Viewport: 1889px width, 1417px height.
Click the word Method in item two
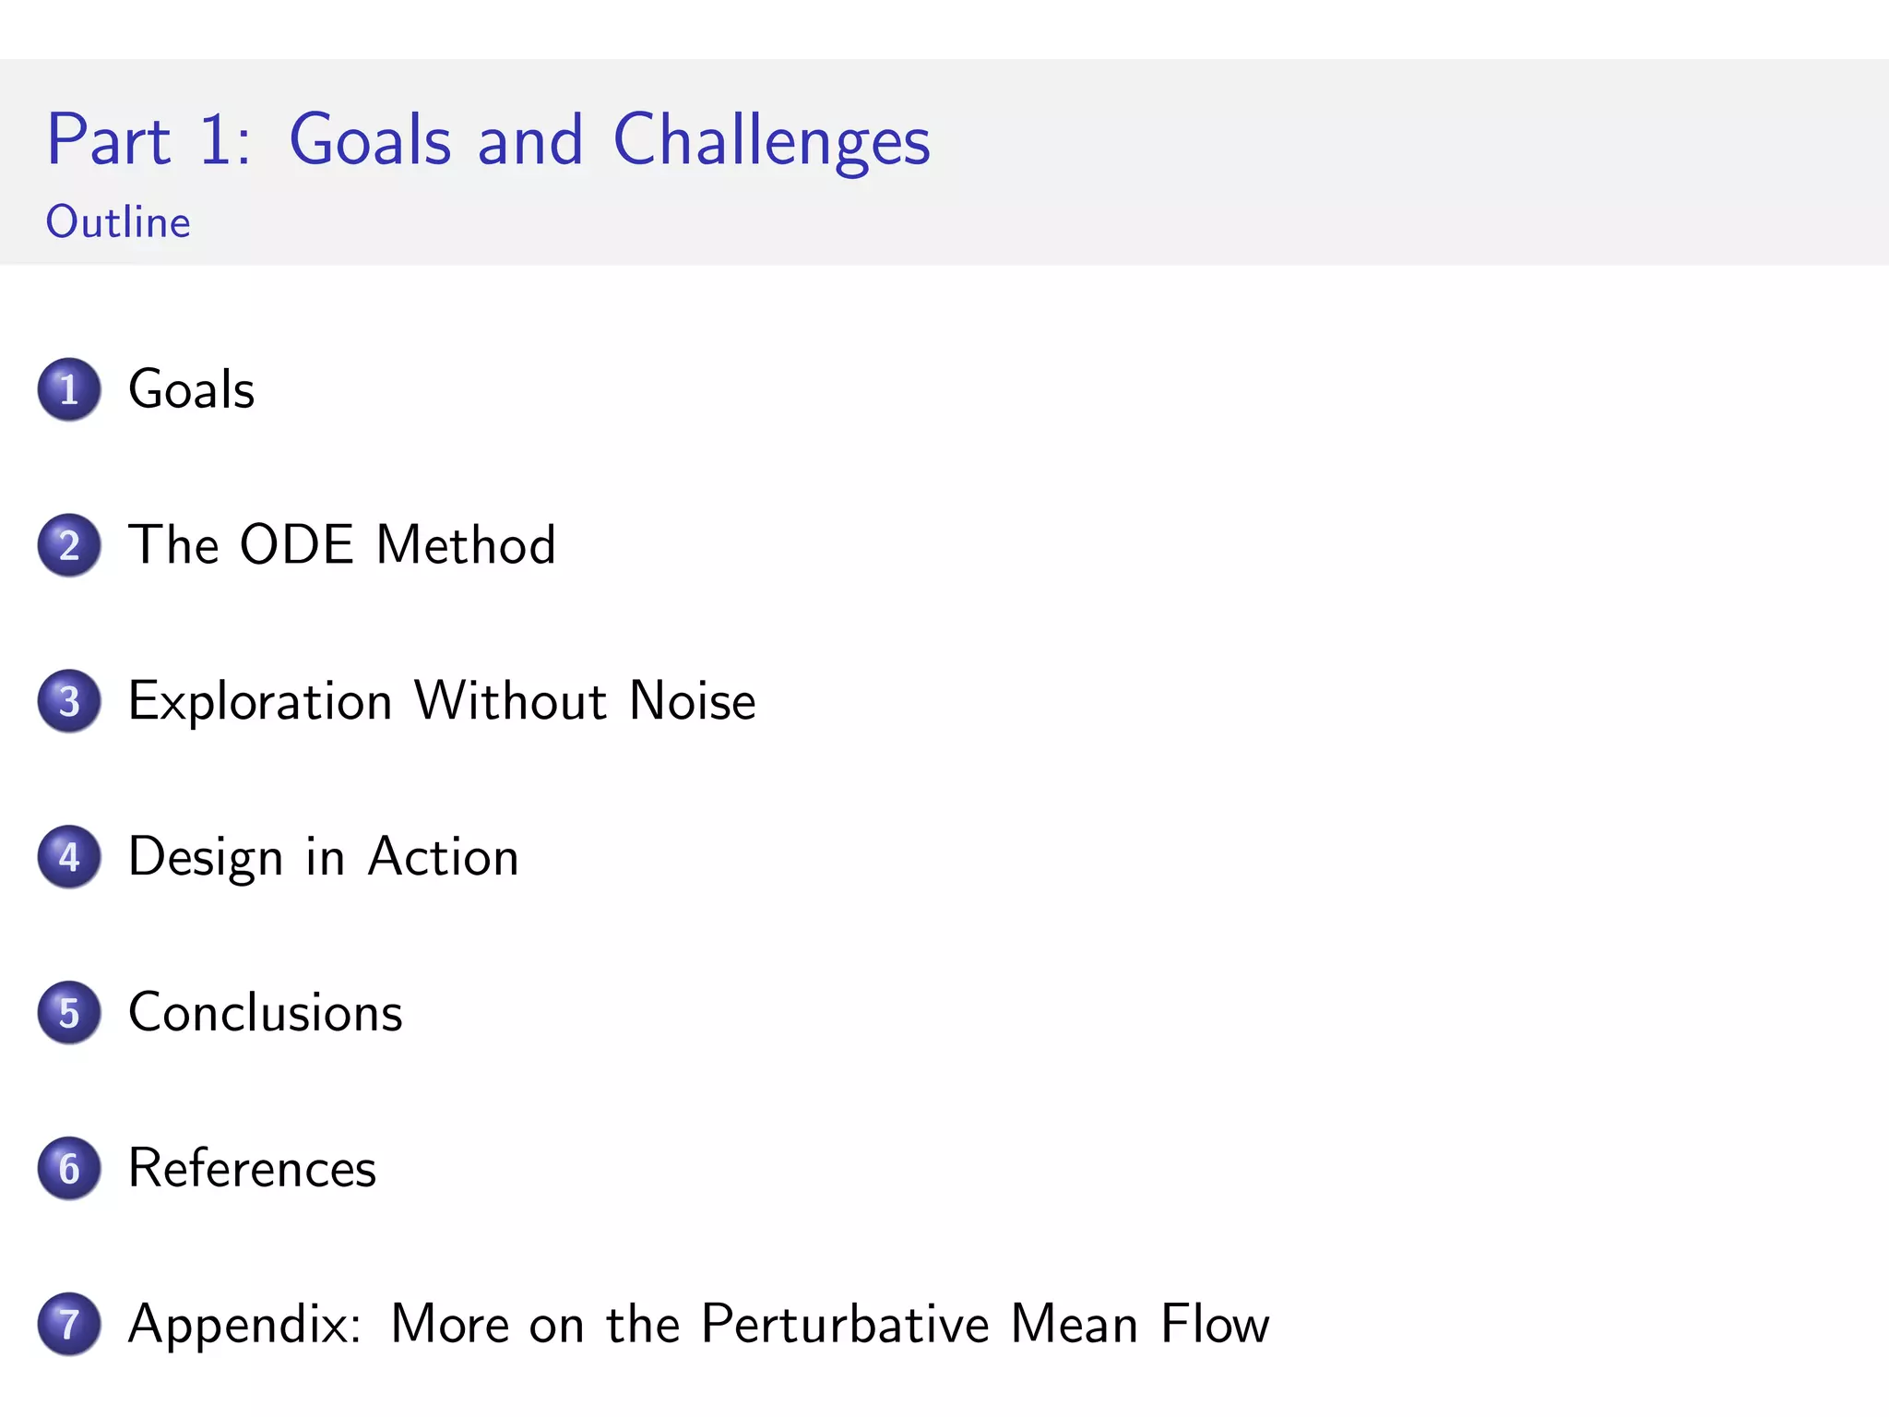pyautogui.click(x=466, y=545)
